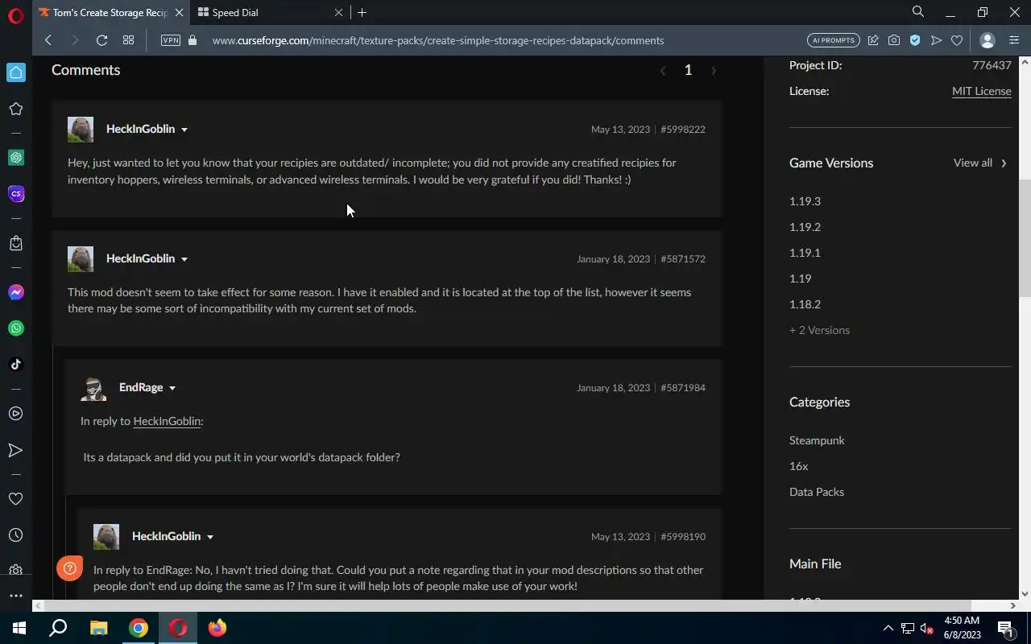Close the Speed Dial tab
Image resolution: width=1031 pixels, height=644 pixels.
338,12
